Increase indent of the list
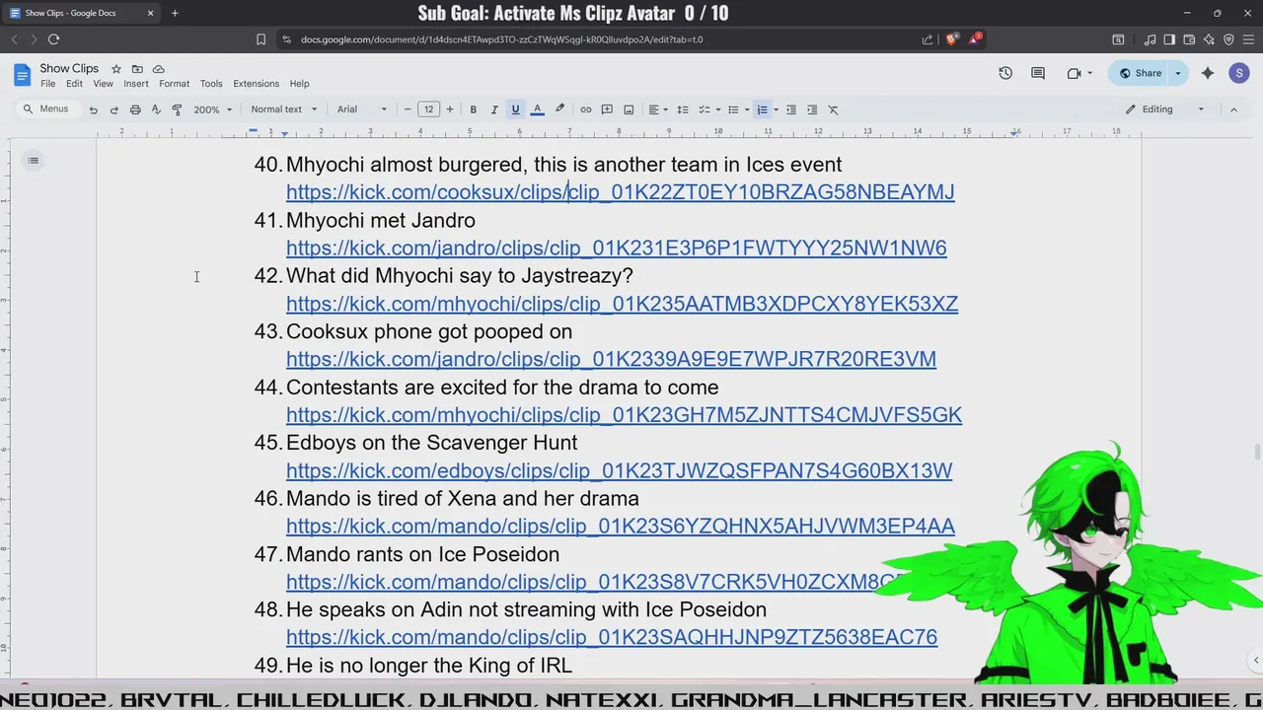 [x=812, y=109]
